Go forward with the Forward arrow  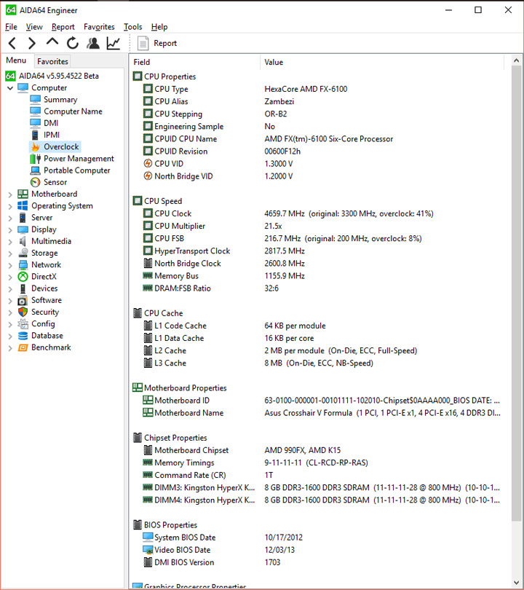(x=32, y=43)
